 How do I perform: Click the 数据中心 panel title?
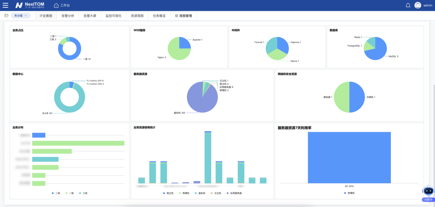(x=18, y=74)
